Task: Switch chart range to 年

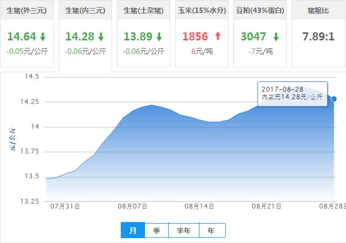Action: 212,231
